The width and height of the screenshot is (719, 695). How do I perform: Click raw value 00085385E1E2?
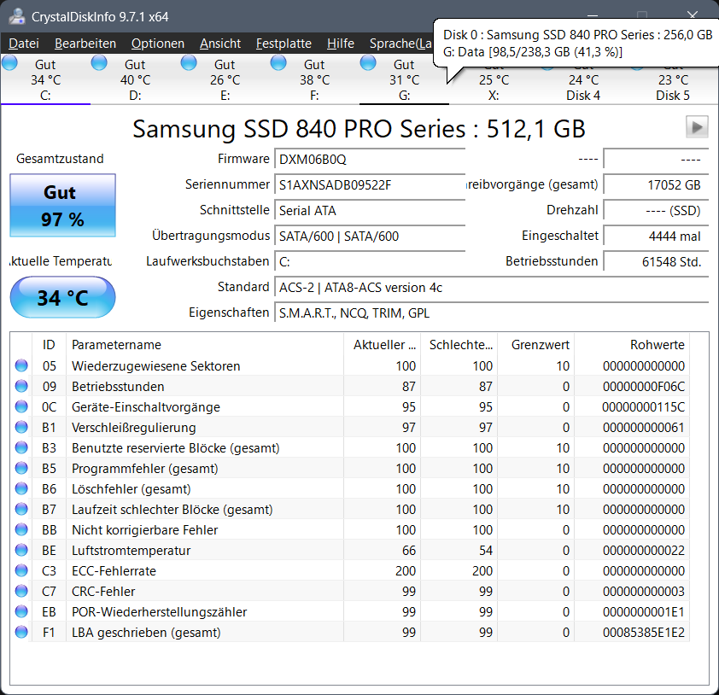click(x=643, y=632)
